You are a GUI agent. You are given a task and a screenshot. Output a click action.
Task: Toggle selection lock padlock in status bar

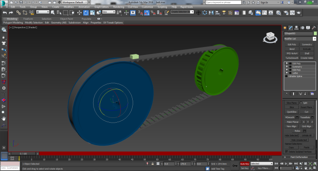click(152, 163)
